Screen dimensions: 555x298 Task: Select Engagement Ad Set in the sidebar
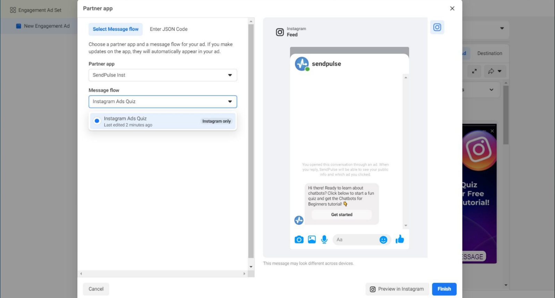coord(40,10)
